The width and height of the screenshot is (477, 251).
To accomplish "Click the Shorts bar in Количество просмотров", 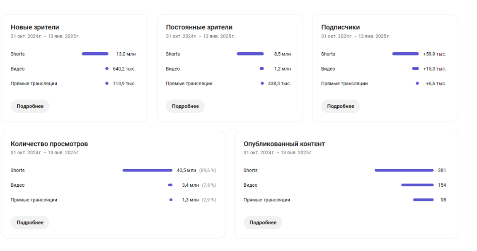I will coord(148,170).
